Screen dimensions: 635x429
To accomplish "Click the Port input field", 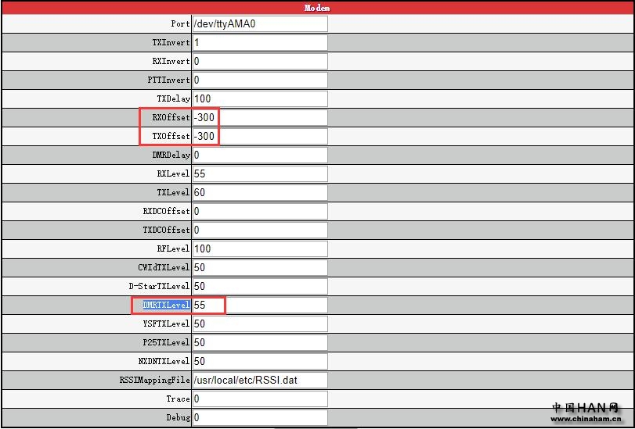I will (x=259, y=23).
